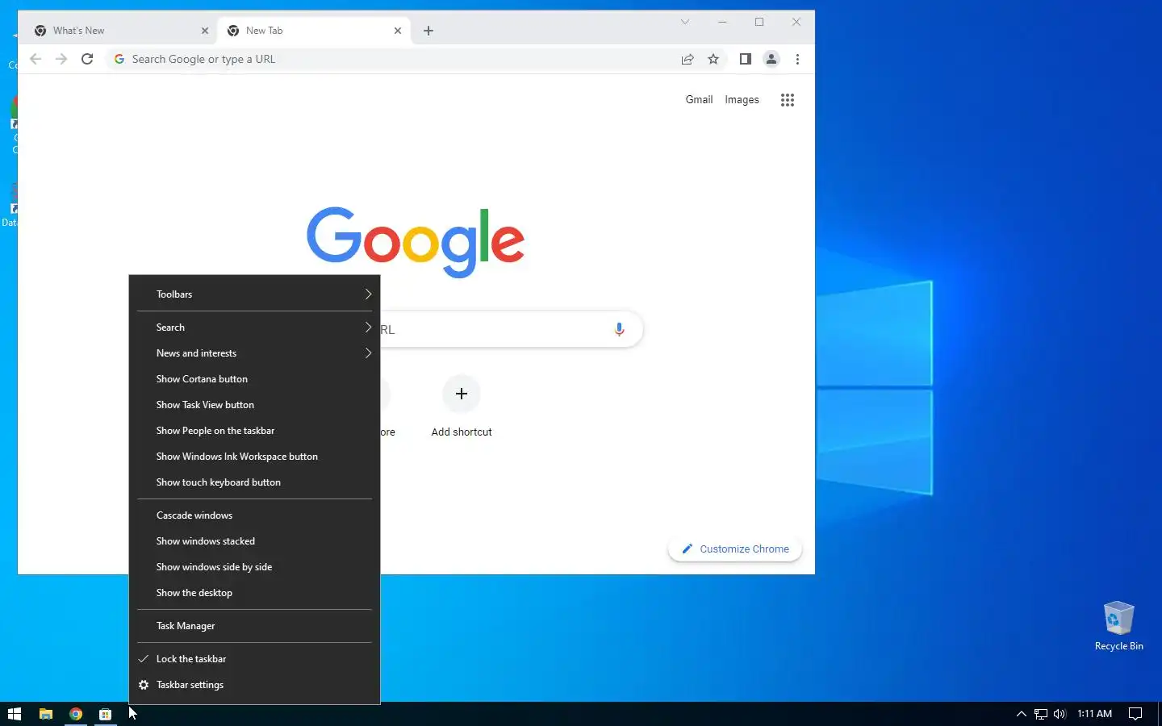Click the plus icon to add shortcut
The height and width of the screenshot is (726, 1162).
[x=462, y=394]
